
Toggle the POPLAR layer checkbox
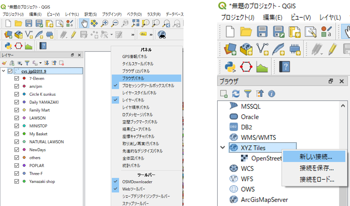(x=17, y=165)
